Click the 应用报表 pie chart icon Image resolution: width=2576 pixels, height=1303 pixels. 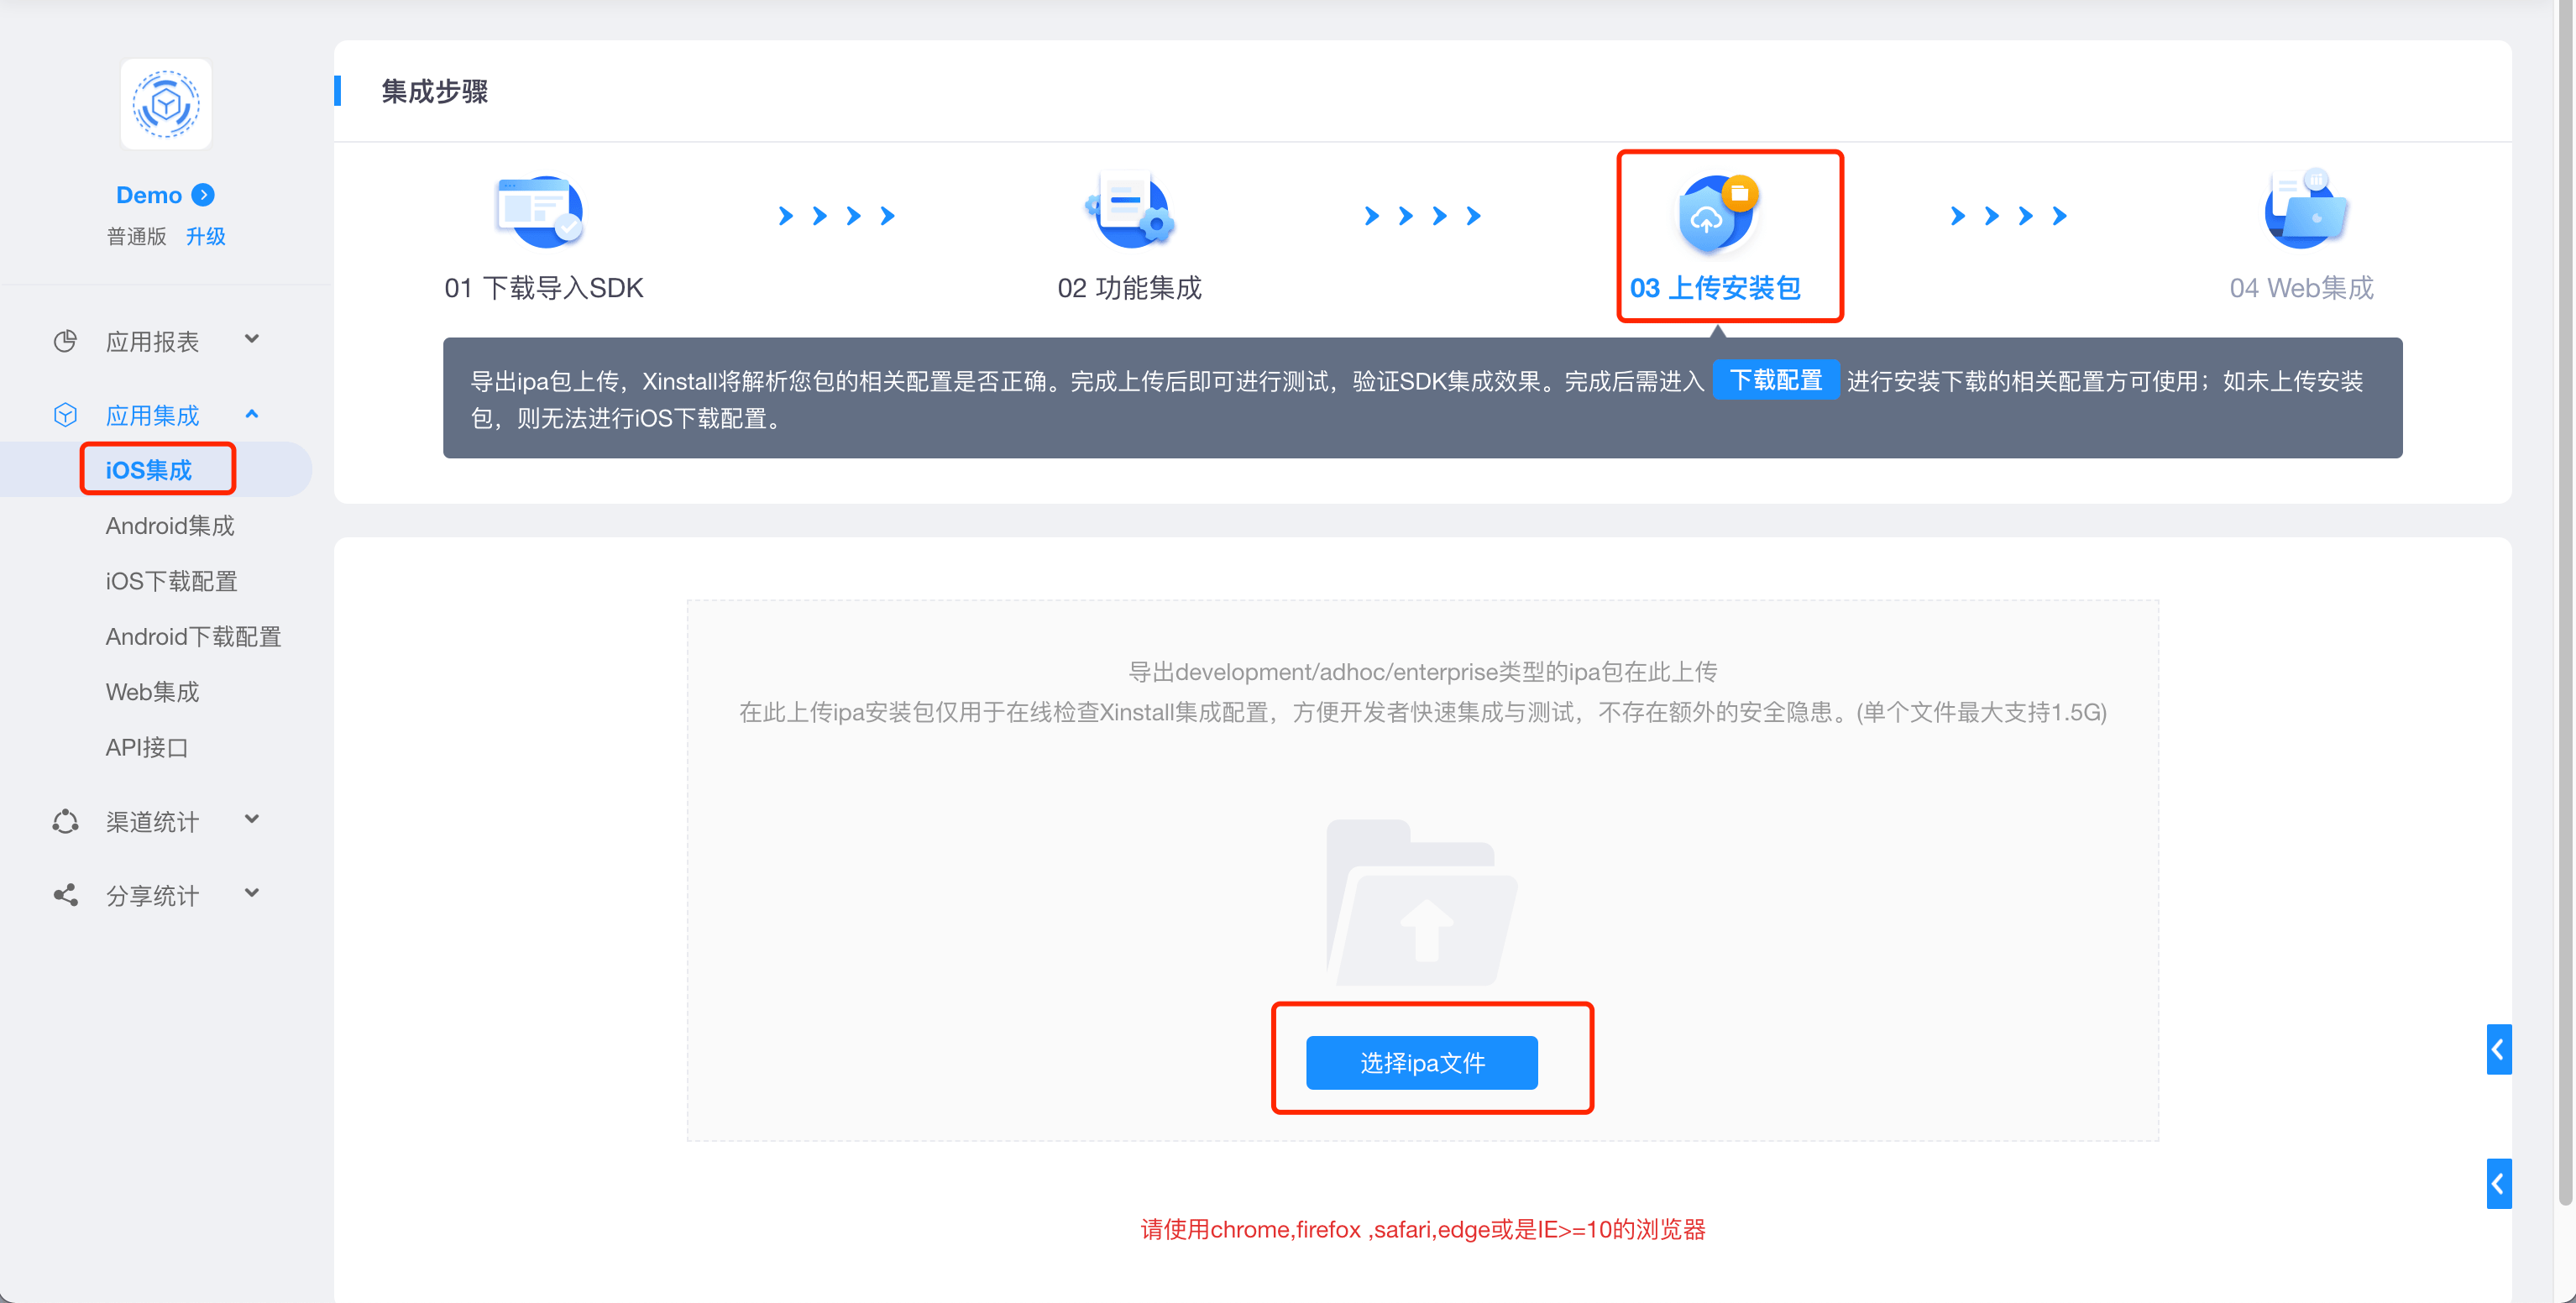click(65, 341)
